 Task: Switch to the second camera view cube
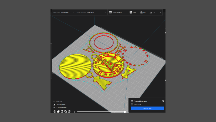58,111
